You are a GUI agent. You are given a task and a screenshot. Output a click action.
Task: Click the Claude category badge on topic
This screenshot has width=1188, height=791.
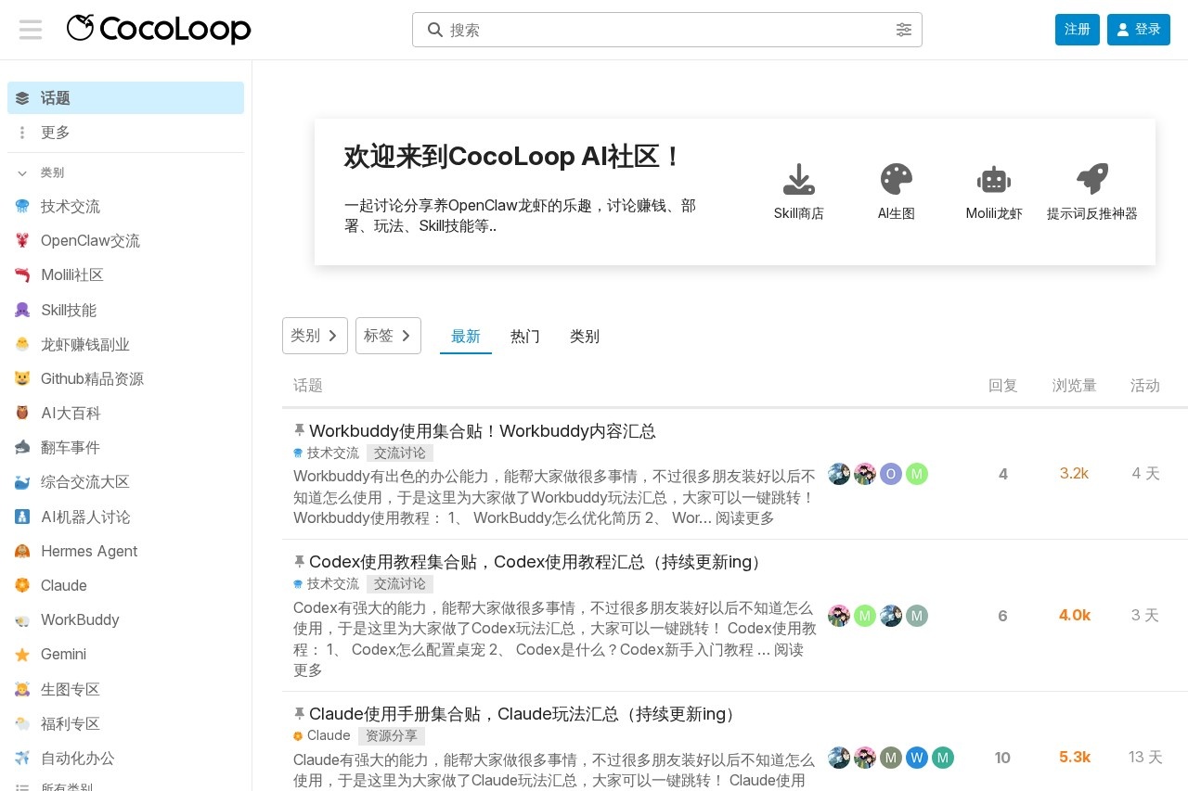tap(322, 736)
